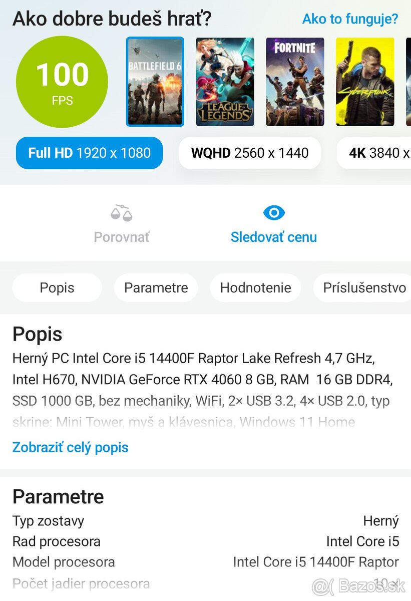Switch to WQHD 2560 x 1440 resolution
This screenshot has height=601, width=411.
tap(249, 153)
